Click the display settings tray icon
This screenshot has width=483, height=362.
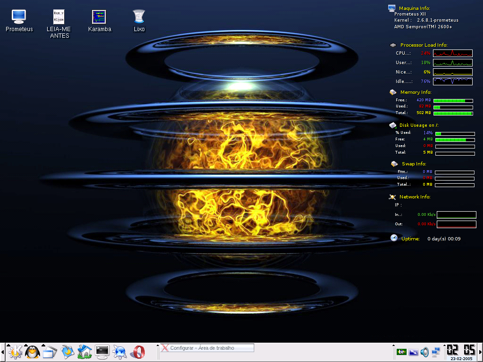click(x=413, y=352)
